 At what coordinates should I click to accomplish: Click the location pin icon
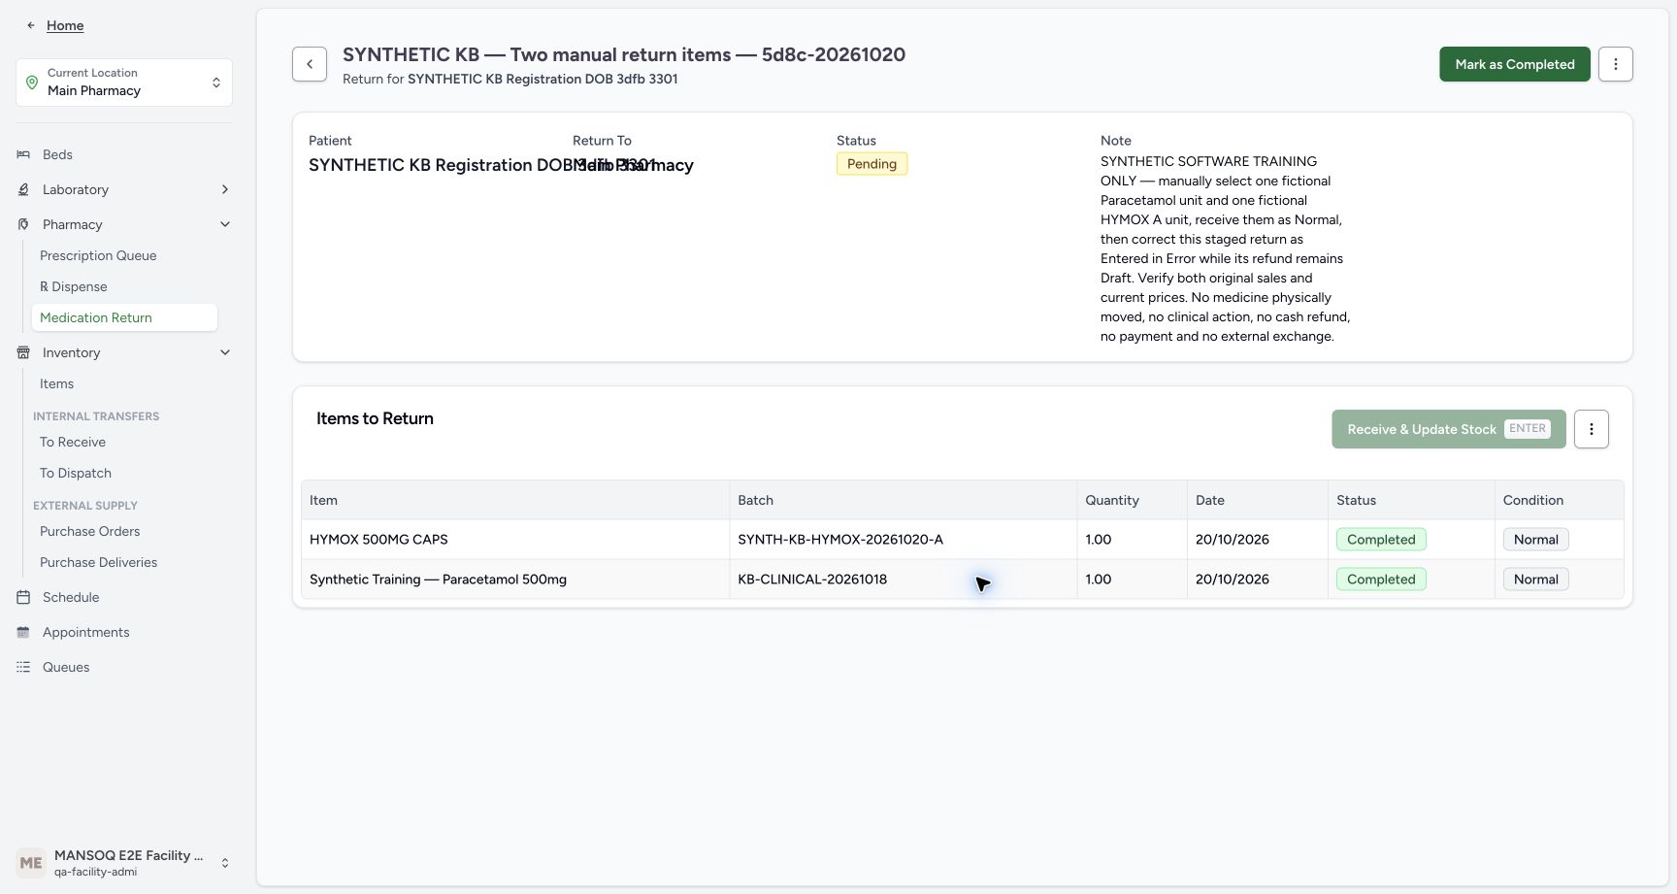32,83
